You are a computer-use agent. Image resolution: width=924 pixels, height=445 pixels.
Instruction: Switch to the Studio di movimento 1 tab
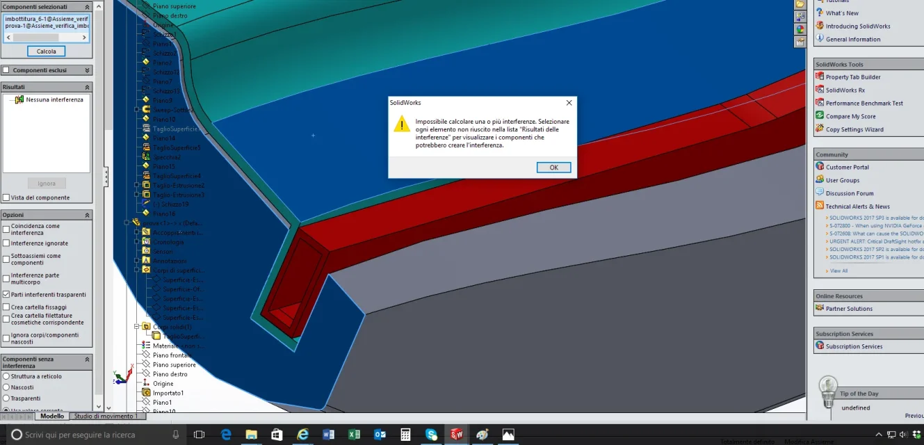coord(107,416)
